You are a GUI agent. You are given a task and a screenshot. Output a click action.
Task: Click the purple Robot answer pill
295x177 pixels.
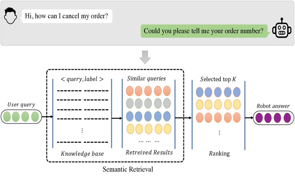pyautogui.click(x=273, y=118)
